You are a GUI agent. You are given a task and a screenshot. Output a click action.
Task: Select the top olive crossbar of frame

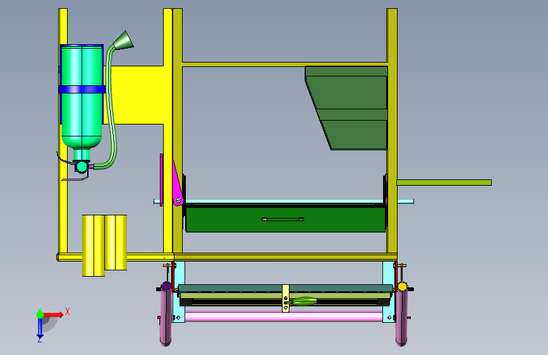(285, 64)
